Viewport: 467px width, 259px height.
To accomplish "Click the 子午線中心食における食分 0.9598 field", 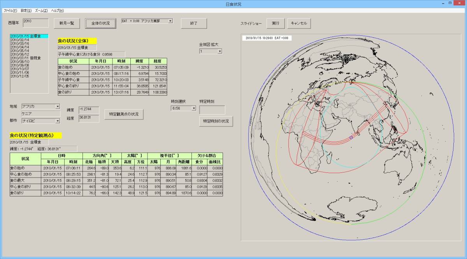I will (x=91, y=54).
